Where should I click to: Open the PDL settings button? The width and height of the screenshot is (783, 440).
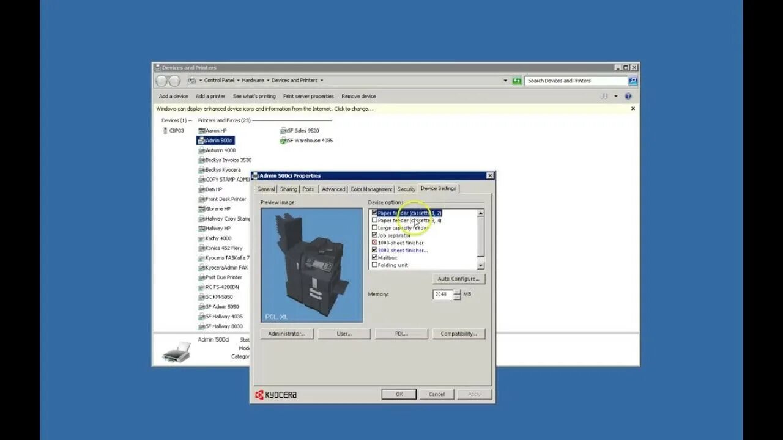[401, 334]
